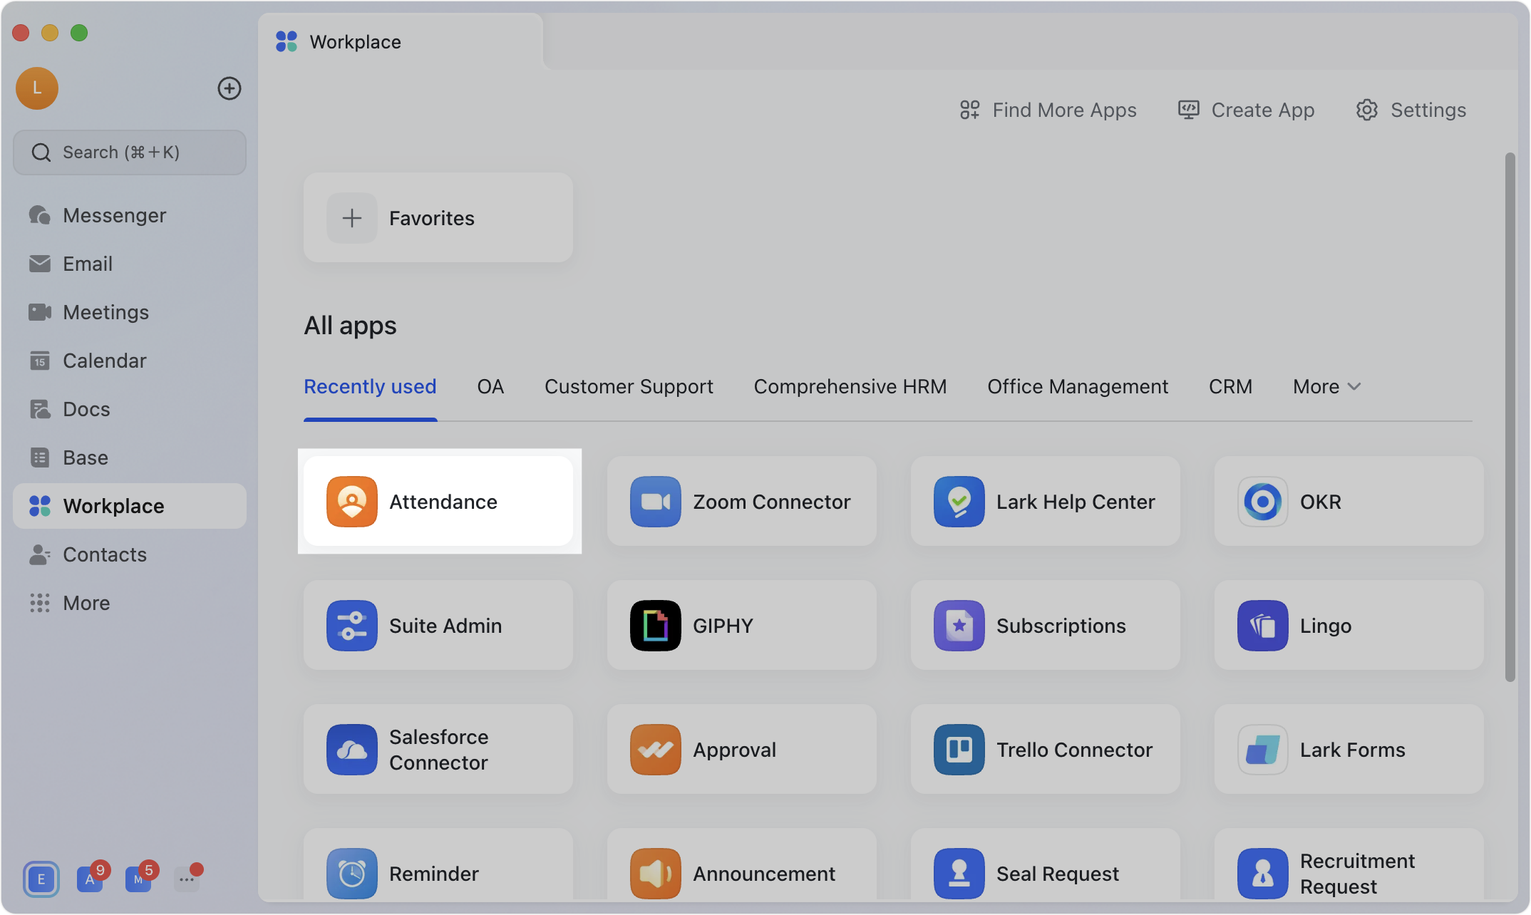Select the CRM category tab
The width and height of the screenshot is (1531, 915).
point(1230,386)
